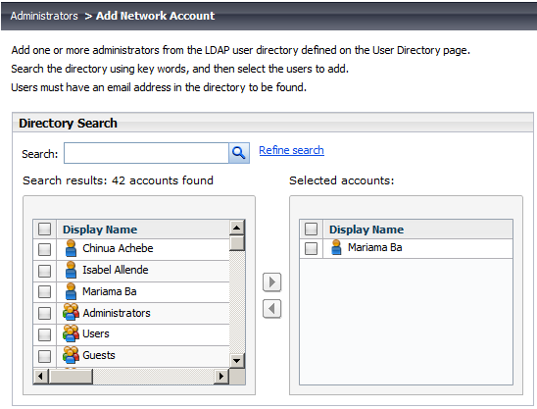Click the Guests group icon
This screenshot has height=409, width=537.
(x=71, y=355)
